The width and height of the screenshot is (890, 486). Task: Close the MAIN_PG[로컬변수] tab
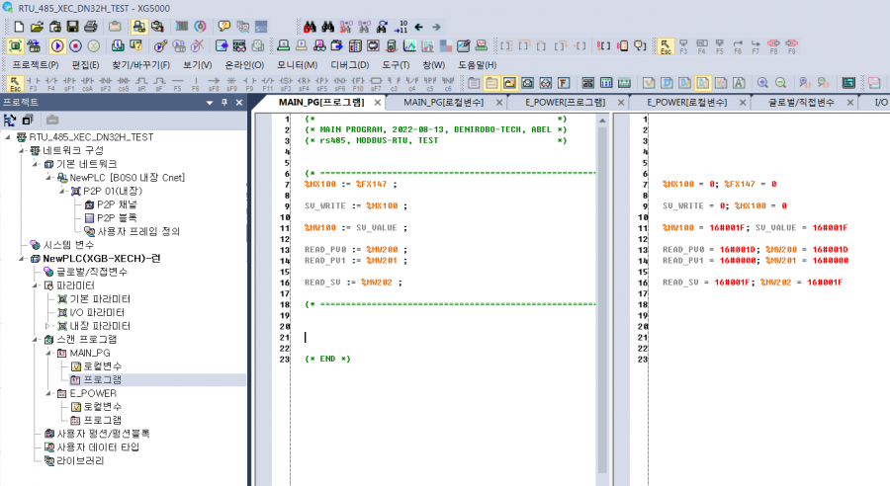pos(499,102)
